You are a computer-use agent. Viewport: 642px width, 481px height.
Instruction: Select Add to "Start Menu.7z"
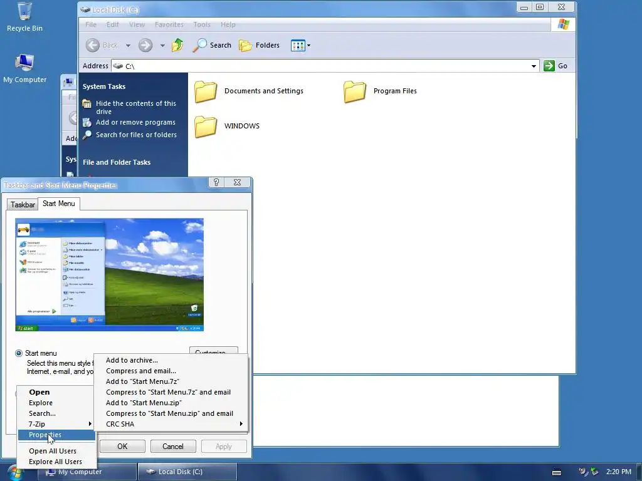pos(171,381)
